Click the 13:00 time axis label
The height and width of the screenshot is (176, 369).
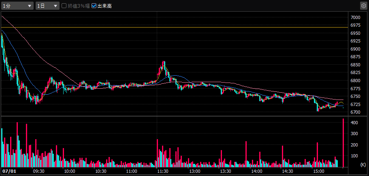coord(194,171)
